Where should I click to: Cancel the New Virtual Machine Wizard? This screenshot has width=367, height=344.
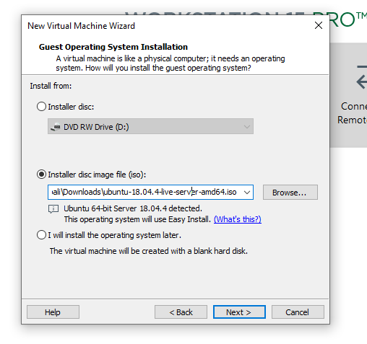pyautogui.click(x=298, y=312)
